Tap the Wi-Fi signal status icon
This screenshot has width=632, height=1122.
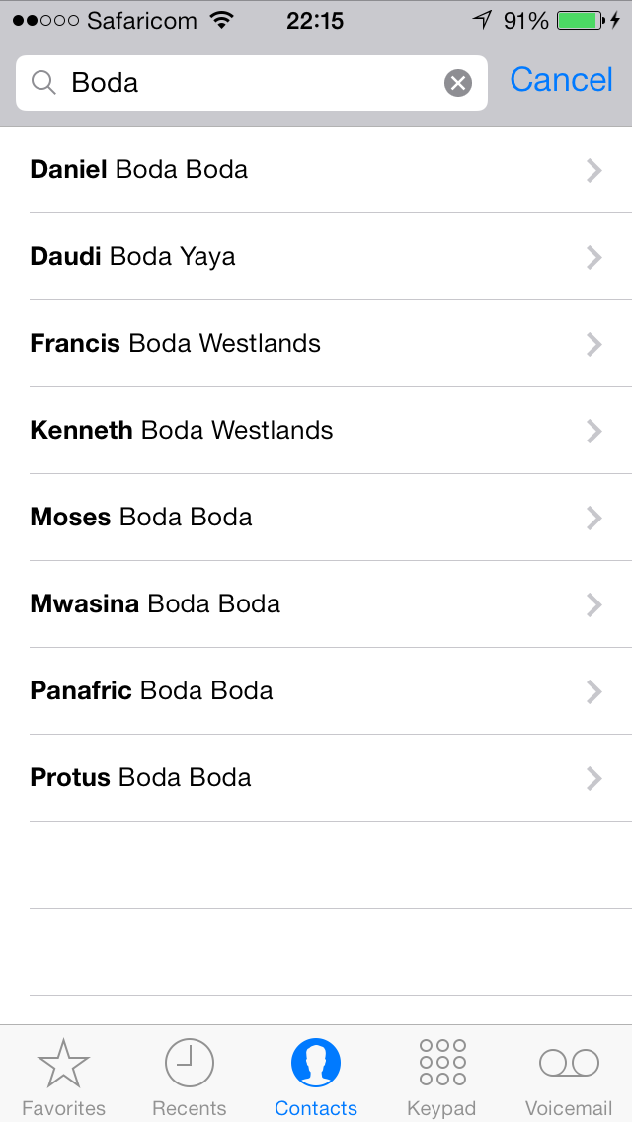pos(222,20)
